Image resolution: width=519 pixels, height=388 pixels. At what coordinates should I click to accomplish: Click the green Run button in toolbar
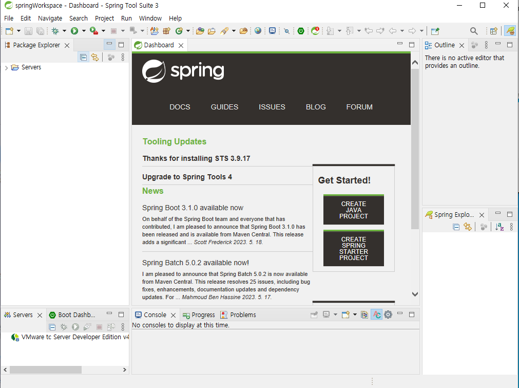click(74, 31)
